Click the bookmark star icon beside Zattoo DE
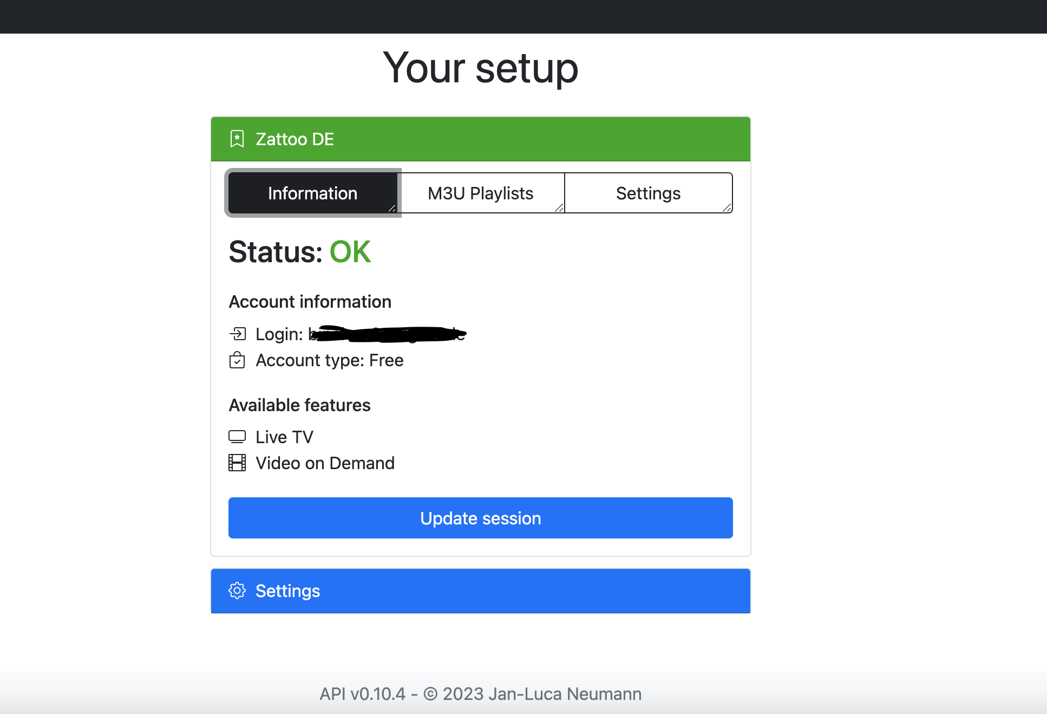 pyautogui.click(x=237, y=139)
